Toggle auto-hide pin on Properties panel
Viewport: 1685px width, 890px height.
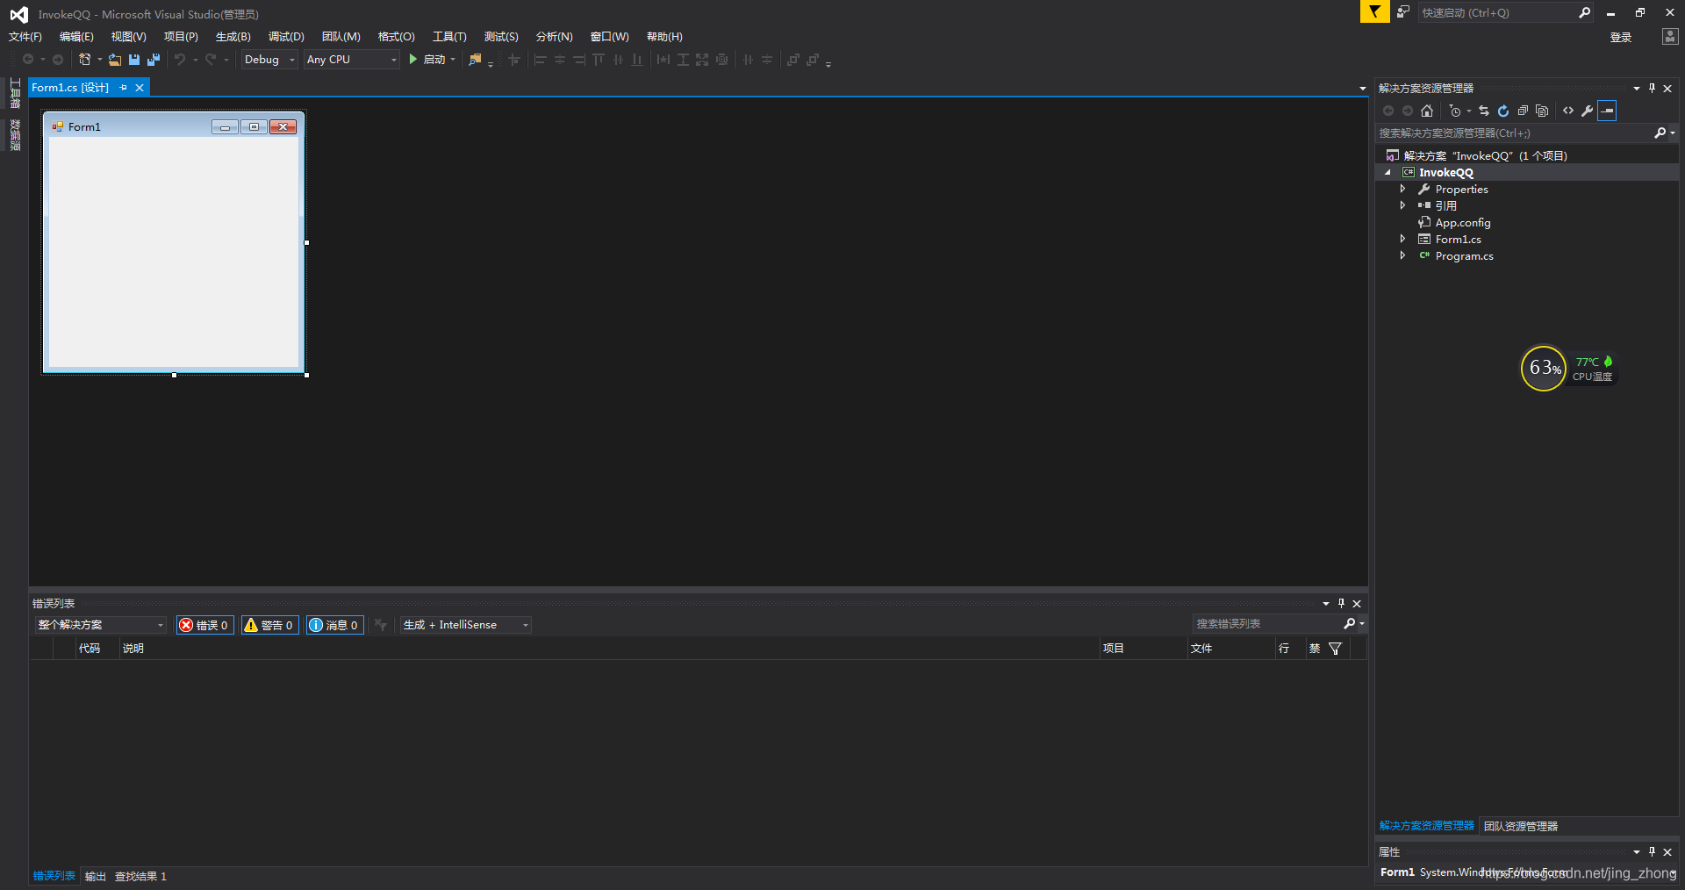pyautogui.click(x=1652, y=851)
